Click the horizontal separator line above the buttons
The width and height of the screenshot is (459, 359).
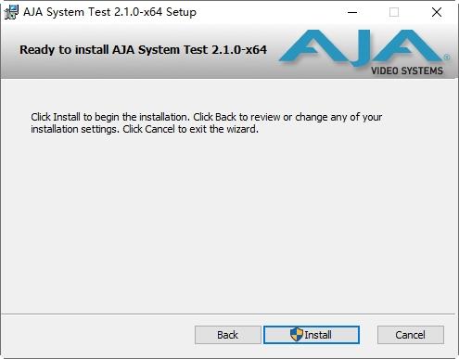pyautogui.click(x=229, y=314)
